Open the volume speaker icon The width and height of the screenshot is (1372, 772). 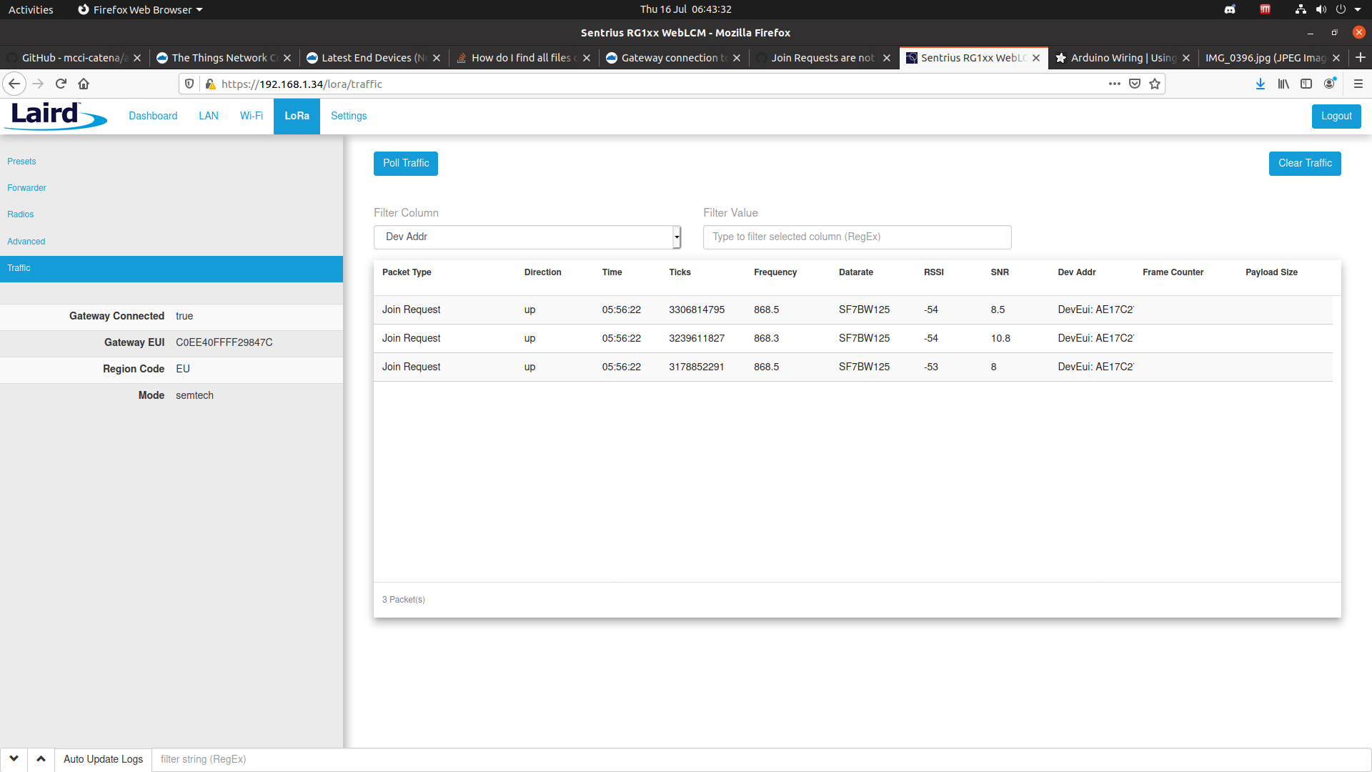tap(1321, 9)
